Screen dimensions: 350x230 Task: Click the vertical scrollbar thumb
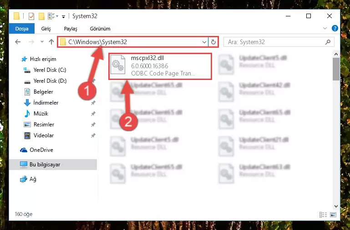pyautogui.click(x=336, y=69)
